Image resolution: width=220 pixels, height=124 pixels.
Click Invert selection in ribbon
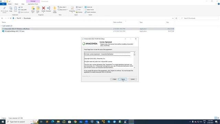click(x=90, y=12)
